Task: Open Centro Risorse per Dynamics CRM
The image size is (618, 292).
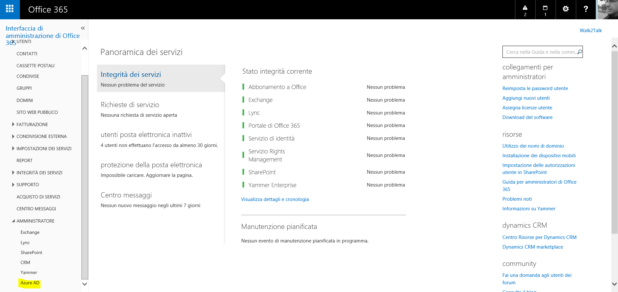Action: (539, 237)
